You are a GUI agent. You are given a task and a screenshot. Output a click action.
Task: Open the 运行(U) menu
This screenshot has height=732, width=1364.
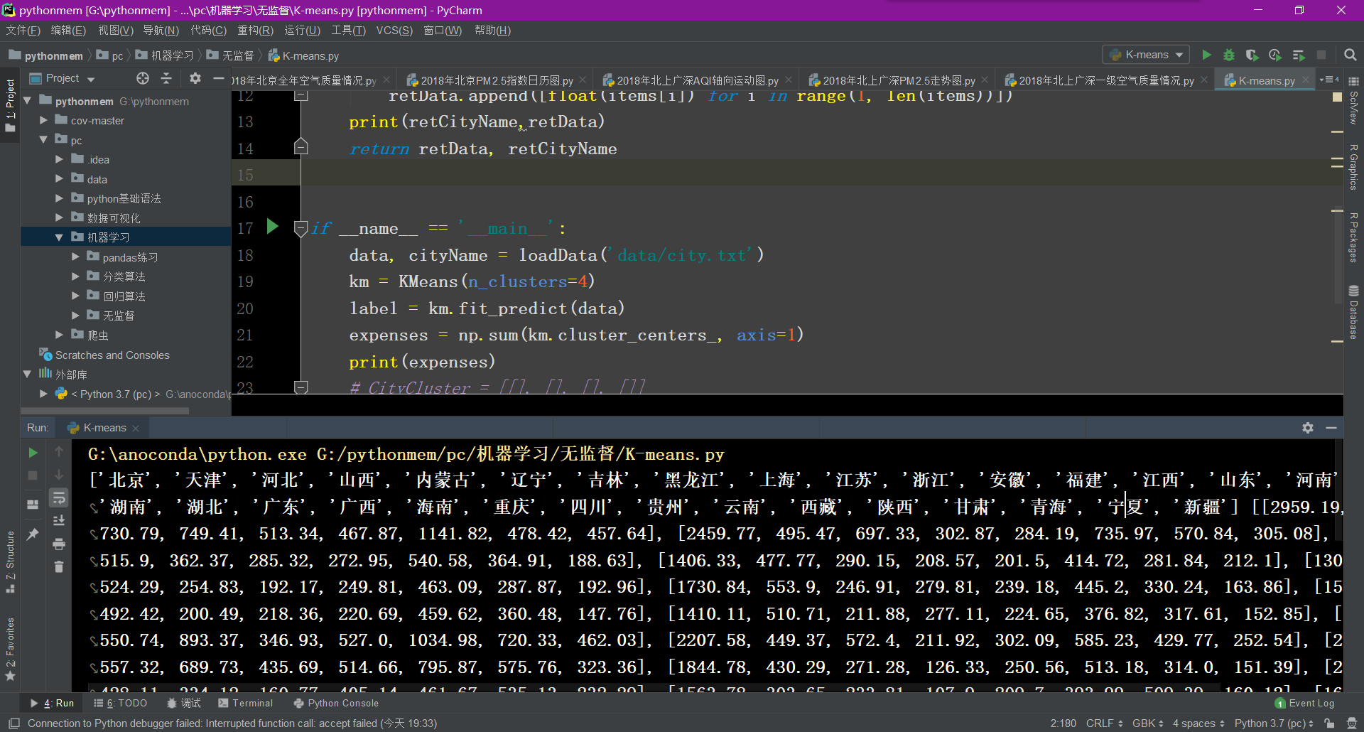pyautogui.click(x=302, y=31)
